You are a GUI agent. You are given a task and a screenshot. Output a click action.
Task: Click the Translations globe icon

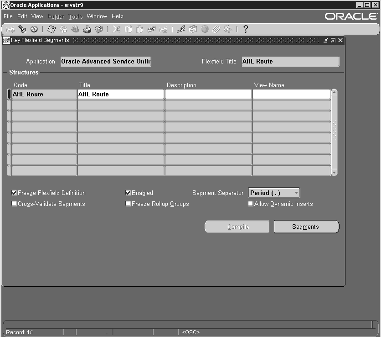[x=205, y=29]
